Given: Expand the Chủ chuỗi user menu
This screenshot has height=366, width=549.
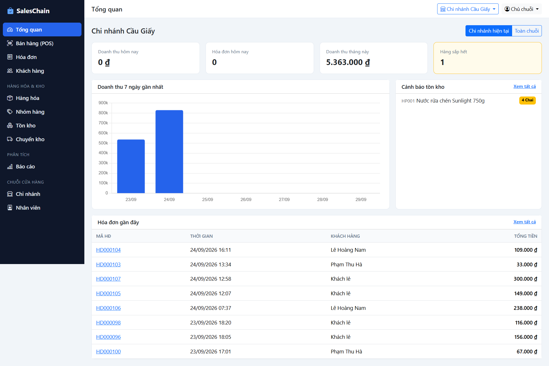Looking at the screenshot, I should click(x=522, y=9).
